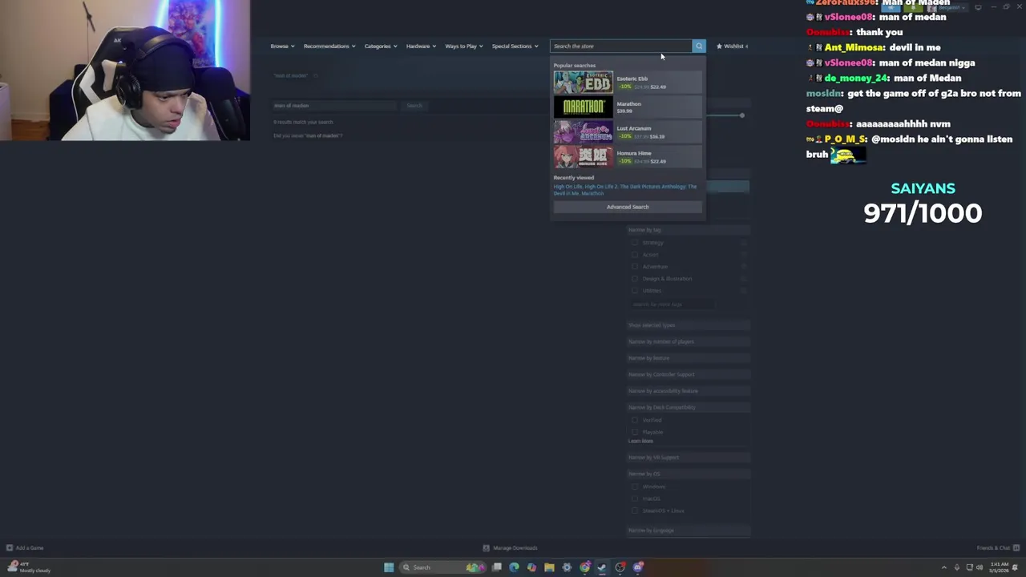Check the Verified Deck compatibility box
This screenshot has width=1026, height=577.
(x=635, y=420)
